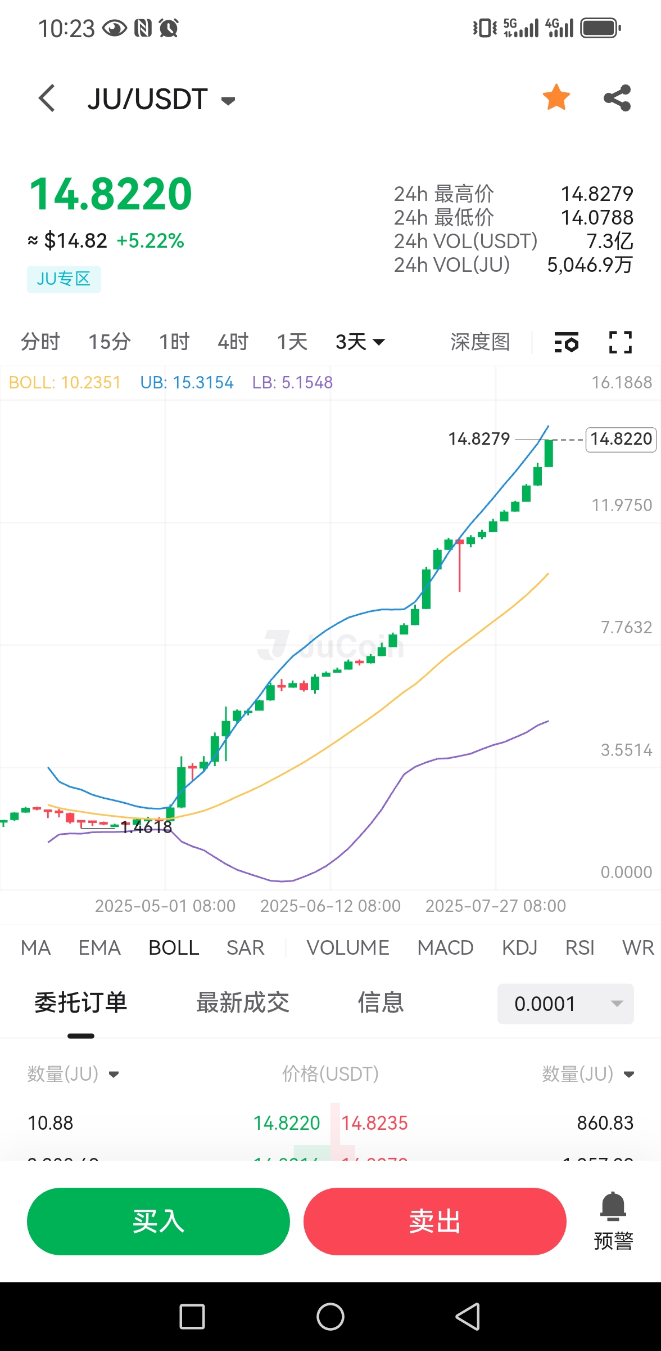Open the 深度图 depth chart
The height and width of the screenshot is (1351, 661).
tap(480, 342)
